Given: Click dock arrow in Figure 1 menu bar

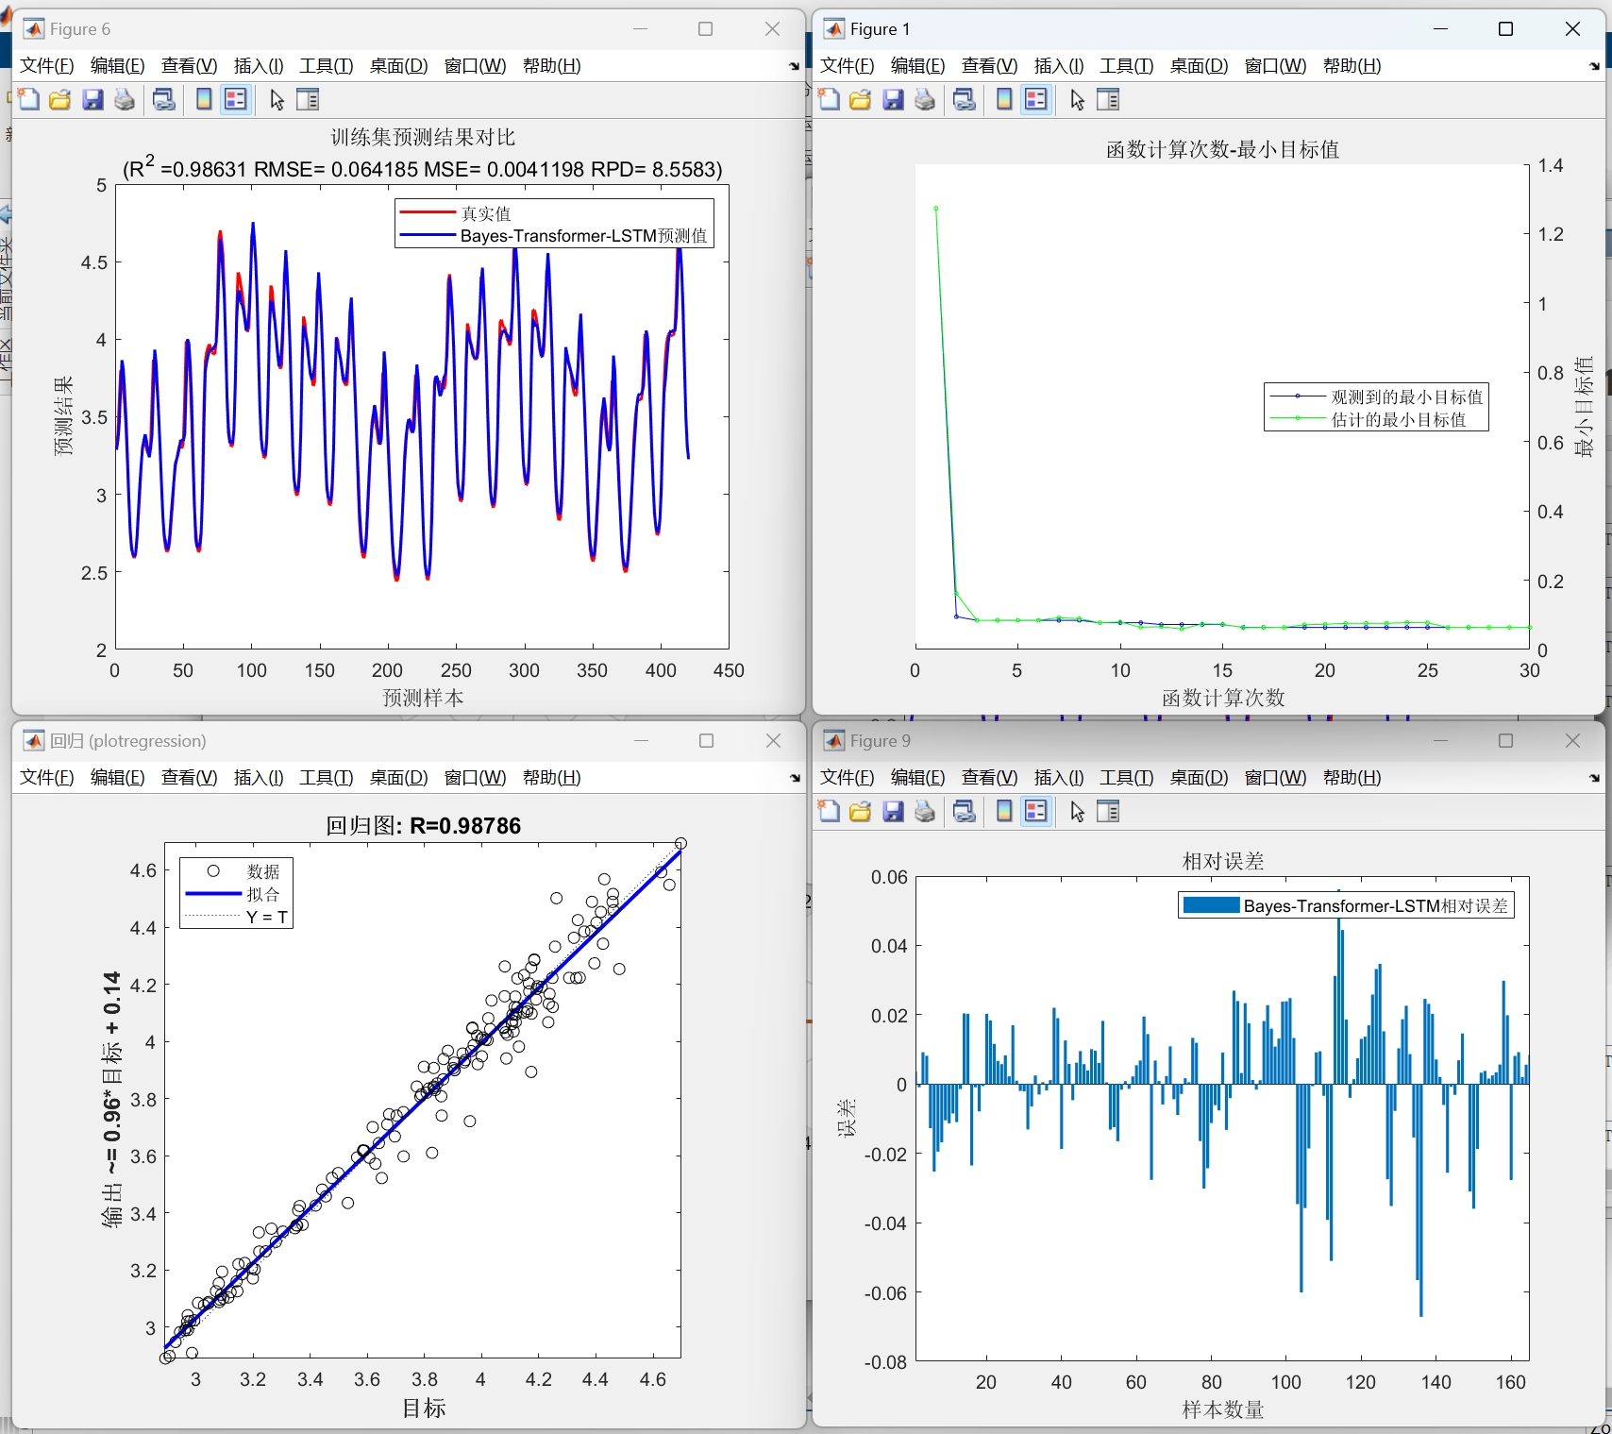Looking at the screenshot, I should click(1594, 66).
